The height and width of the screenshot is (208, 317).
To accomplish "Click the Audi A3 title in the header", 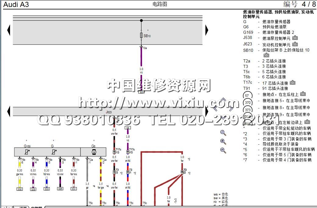I will [16, 5].
